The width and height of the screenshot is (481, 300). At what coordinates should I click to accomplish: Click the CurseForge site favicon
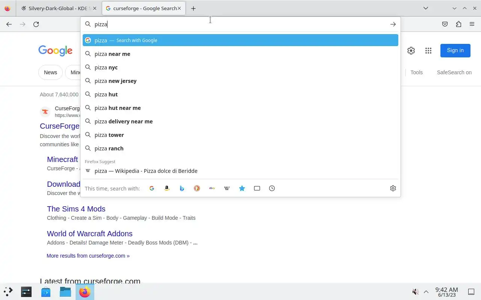(45, 111)
